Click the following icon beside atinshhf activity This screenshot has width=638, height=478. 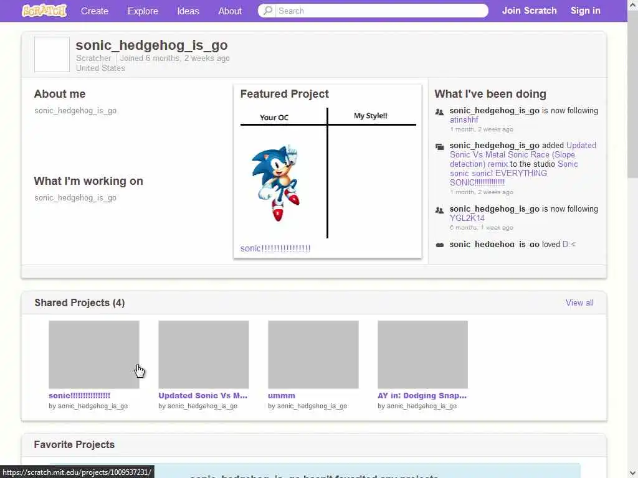click(439, 112)
